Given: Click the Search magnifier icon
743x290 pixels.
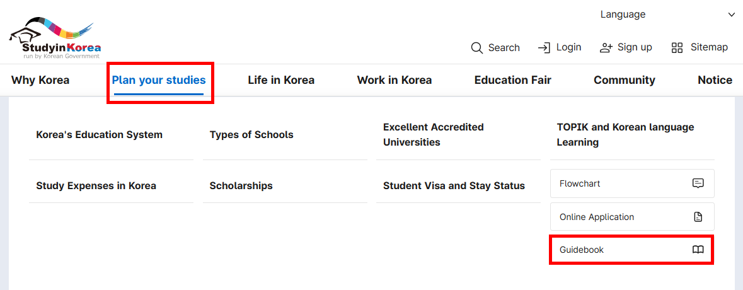Looking at the screenshot, I should tap(477, 48).
